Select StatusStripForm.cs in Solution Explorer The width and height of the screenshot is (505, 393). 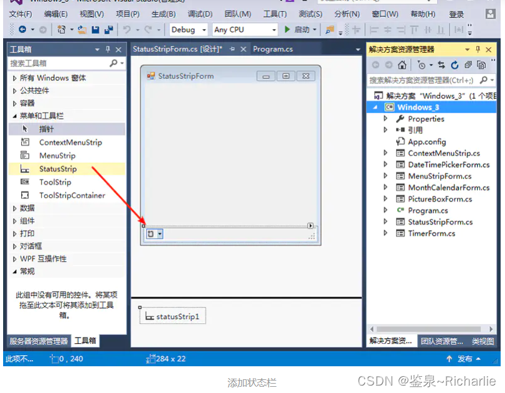[x=440, y=222]
